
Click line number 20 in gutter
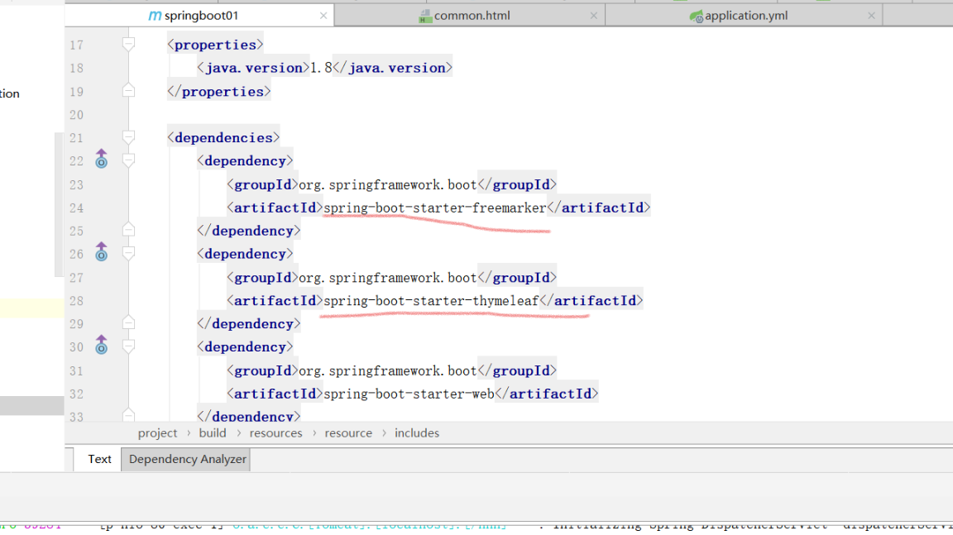tap(76, 115)
